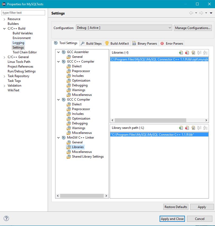This screenshot has width=215, height=226.
Task: Expand the Resource tree node
Action: coord(4,19)
